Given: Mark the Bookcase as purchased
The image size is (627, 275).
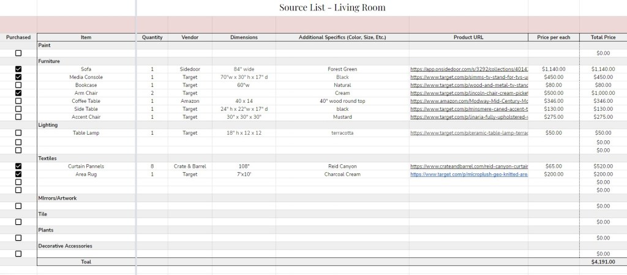Looking at the screenshot, I should tap(18, 85).
